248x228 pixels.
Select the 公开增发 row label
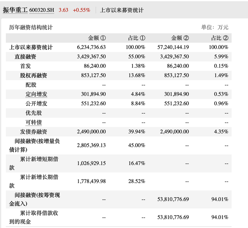click(36, 103)
